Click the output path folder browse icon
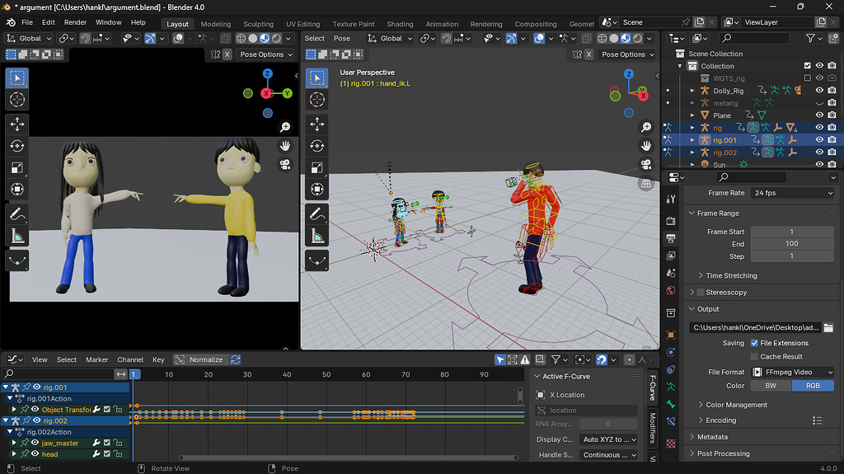Image resolution: width=844 pixels, height=474 pixels. (828, 327)
